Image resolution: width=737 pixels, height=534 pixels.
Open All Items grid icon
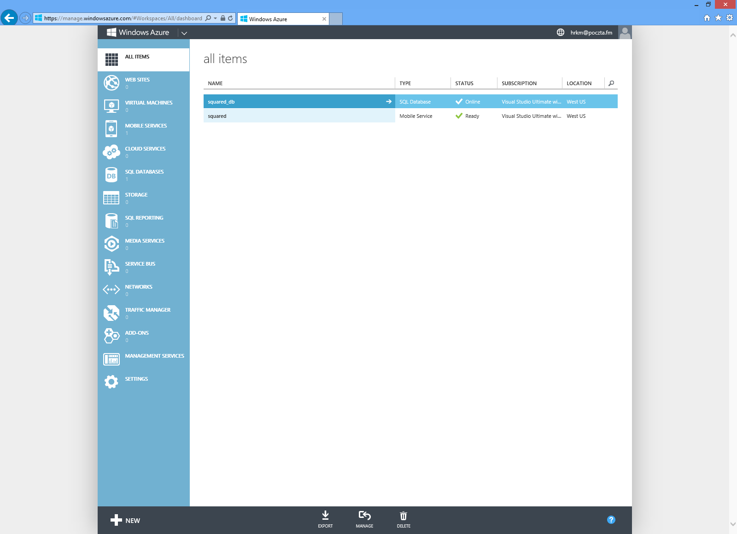[x=111, y=59]
